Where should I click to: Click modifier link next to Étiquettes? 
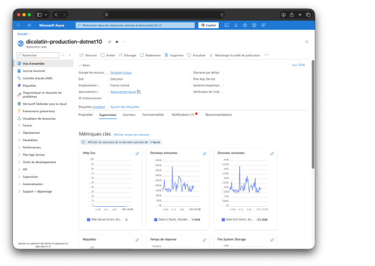point(99,107)
